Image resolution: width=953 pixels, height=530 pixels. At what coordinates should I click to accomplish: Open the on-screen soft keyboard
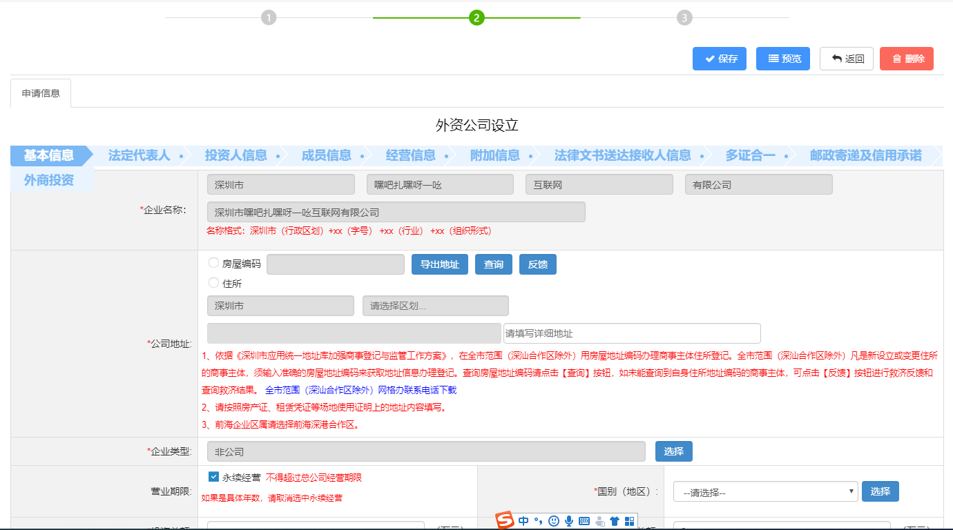(584, 521)
